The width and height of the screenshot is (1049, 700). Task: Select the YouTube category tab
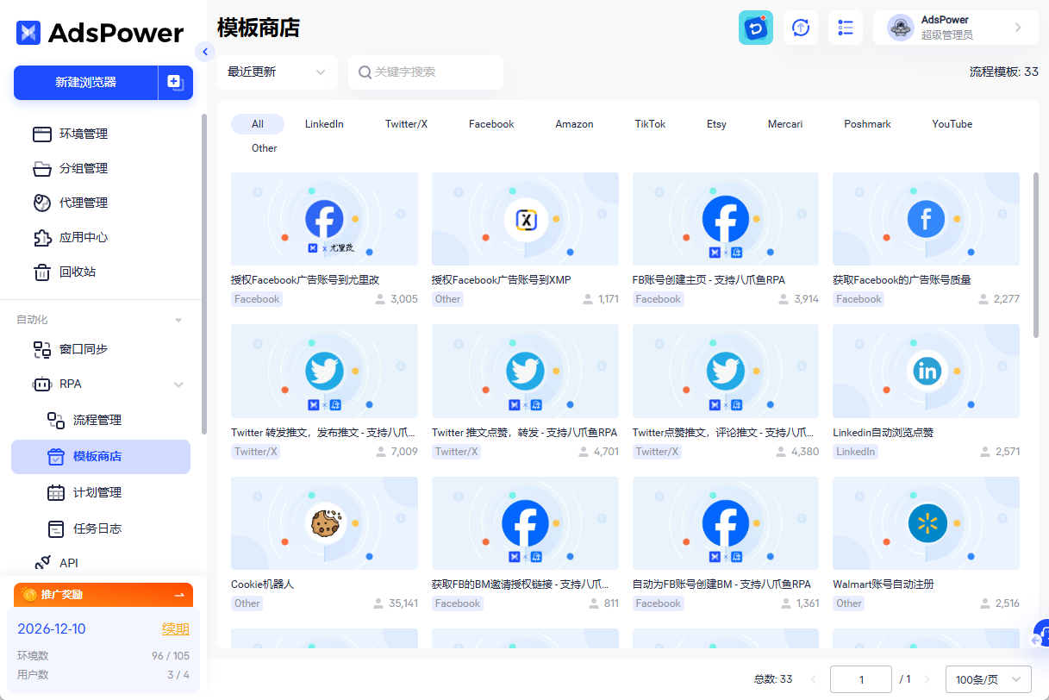point(952,124)
